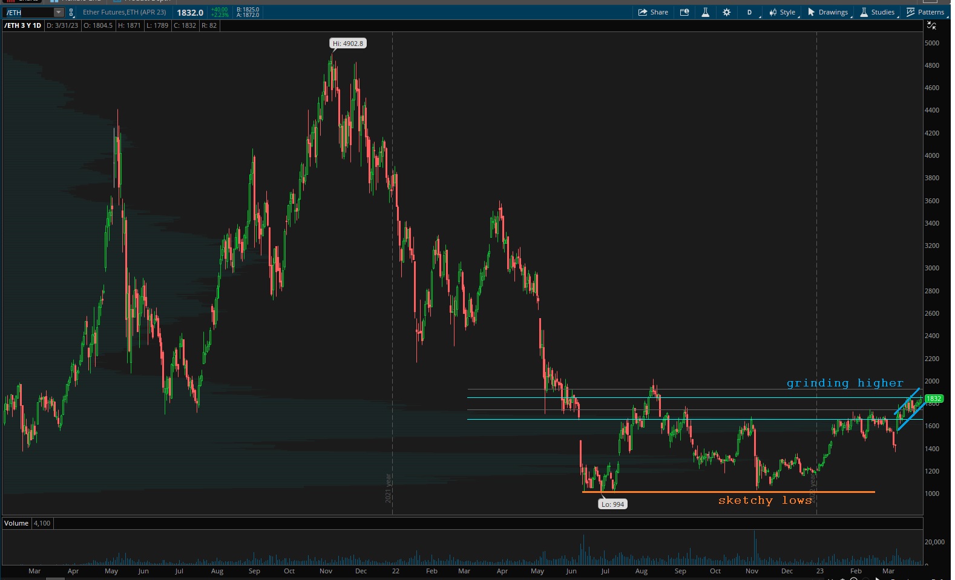Click the calendar clock icon beside Share

(x=684, y=12)
